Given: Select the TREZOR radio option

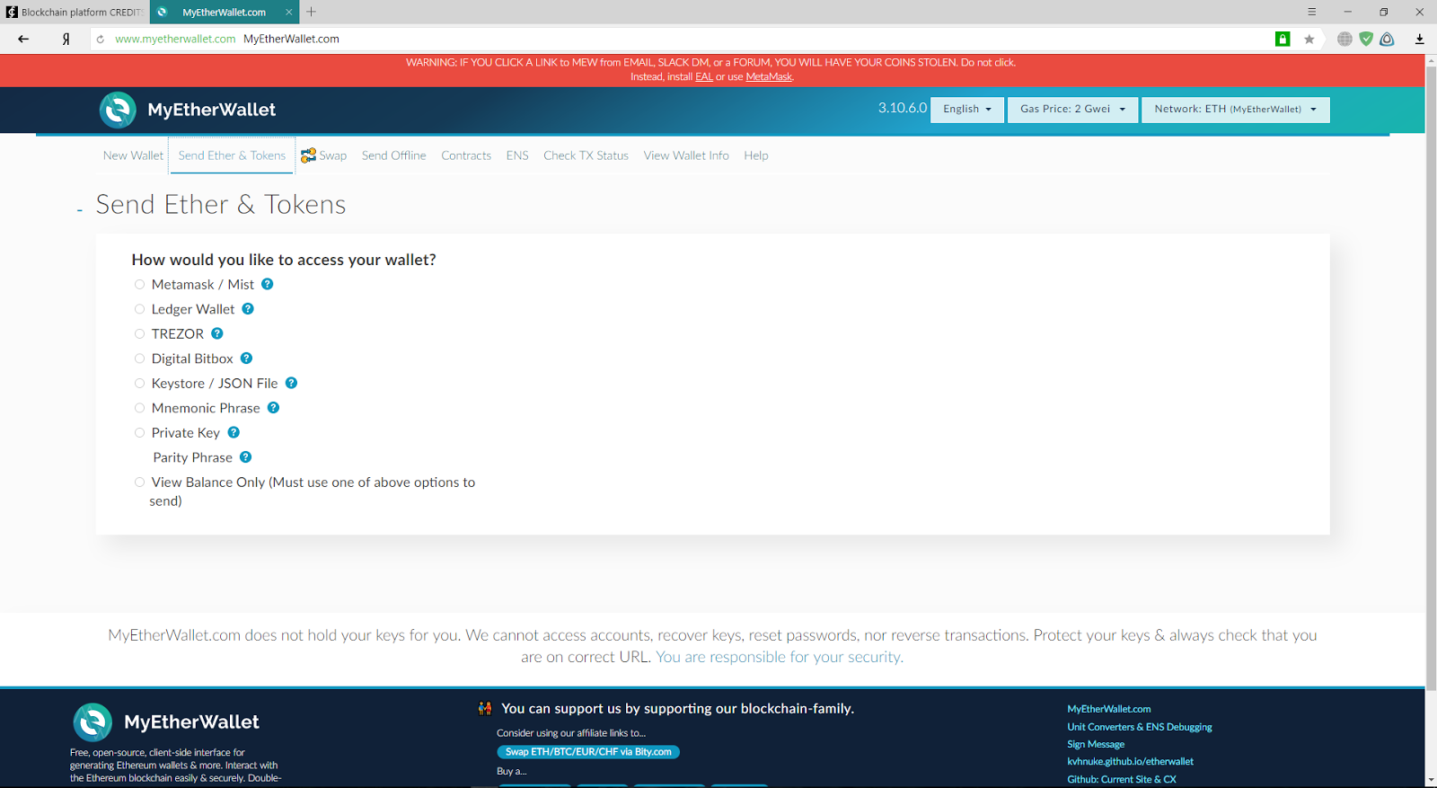Looking at the screenshot, I should click(x=139, y=334).
